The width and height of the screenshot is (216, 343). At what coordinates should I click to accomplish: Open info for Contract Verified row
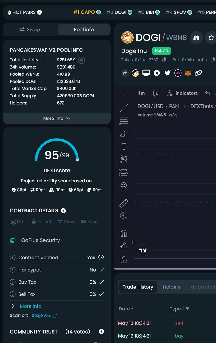[13, 258]
